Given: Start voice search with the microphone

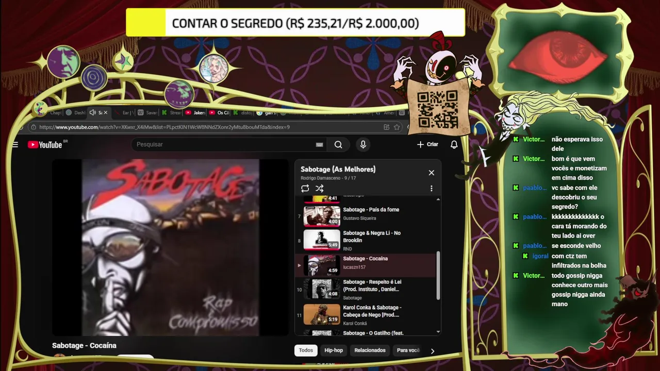Looking at the screenshot, I should click(363, 145).
